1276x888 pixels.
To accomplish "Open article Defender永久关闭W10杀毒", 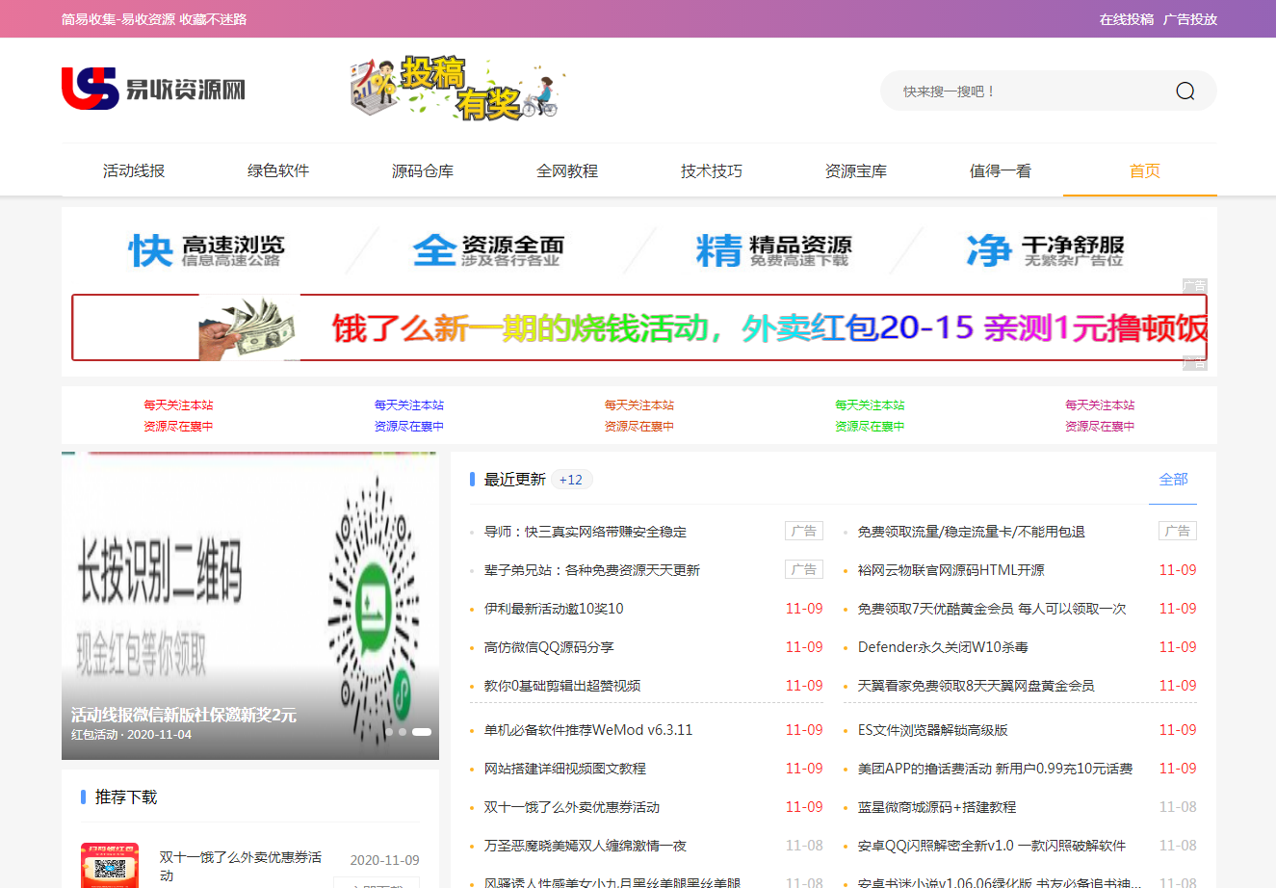I will pyautogui.click(x=943, y=647).
